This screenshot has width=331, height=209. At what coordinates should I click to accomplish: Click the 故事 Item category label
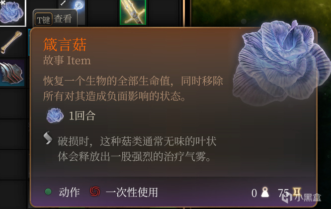pos(67,60)
